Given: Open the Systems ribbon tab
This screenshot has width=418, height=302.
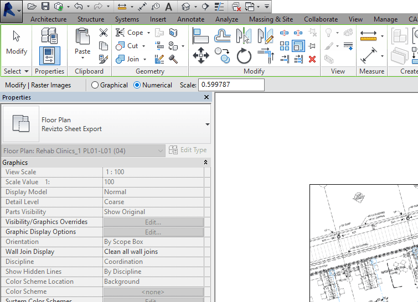Looking at the screenshot, I should 127,19.
